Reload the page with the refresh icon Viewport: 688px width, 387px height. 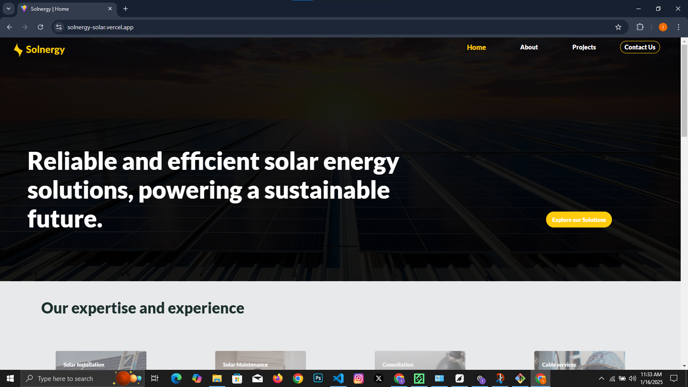point(40,27)
